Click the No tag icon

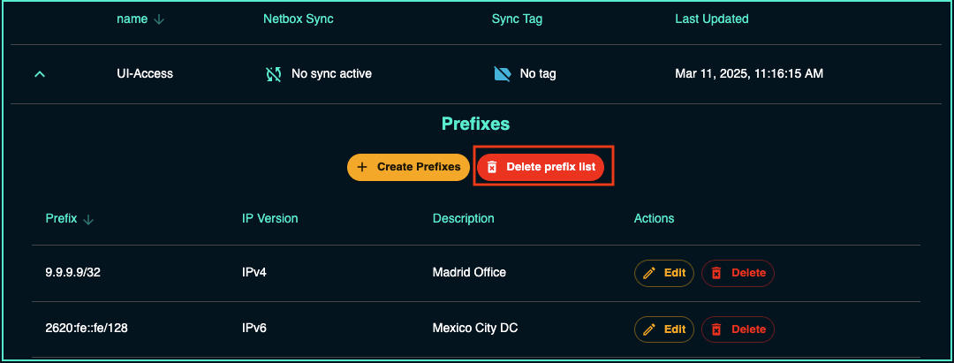(x=502, y=74)
